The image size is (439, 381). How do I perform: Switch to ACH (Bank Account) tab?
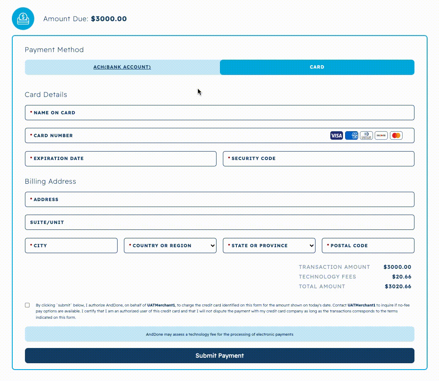click(x=122, y=67)
